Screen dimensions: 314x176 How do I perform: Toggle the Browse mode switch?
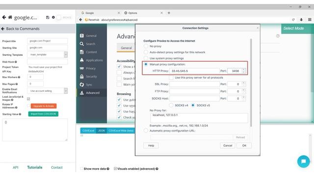coord(64,18)
